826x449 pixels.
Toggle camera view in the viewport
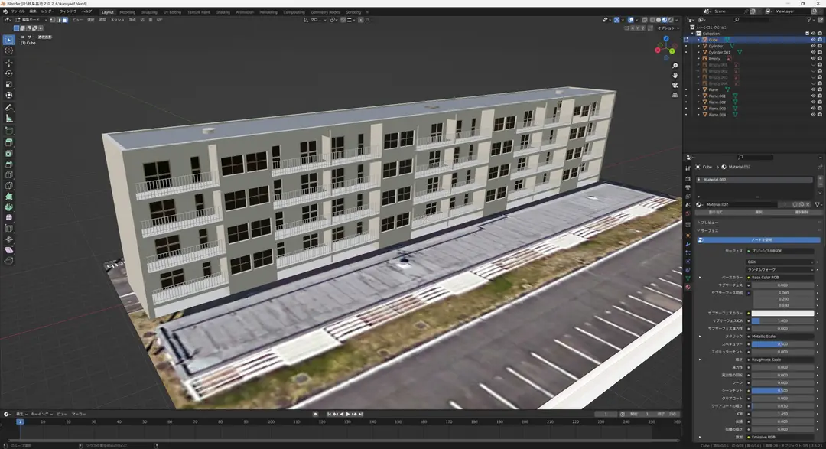pyautogui.click(x=675, y=85)
